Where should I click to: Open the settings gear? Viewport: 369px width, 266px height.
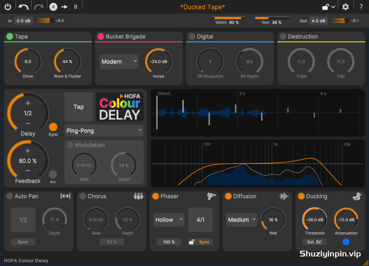[x=345, y=7]
